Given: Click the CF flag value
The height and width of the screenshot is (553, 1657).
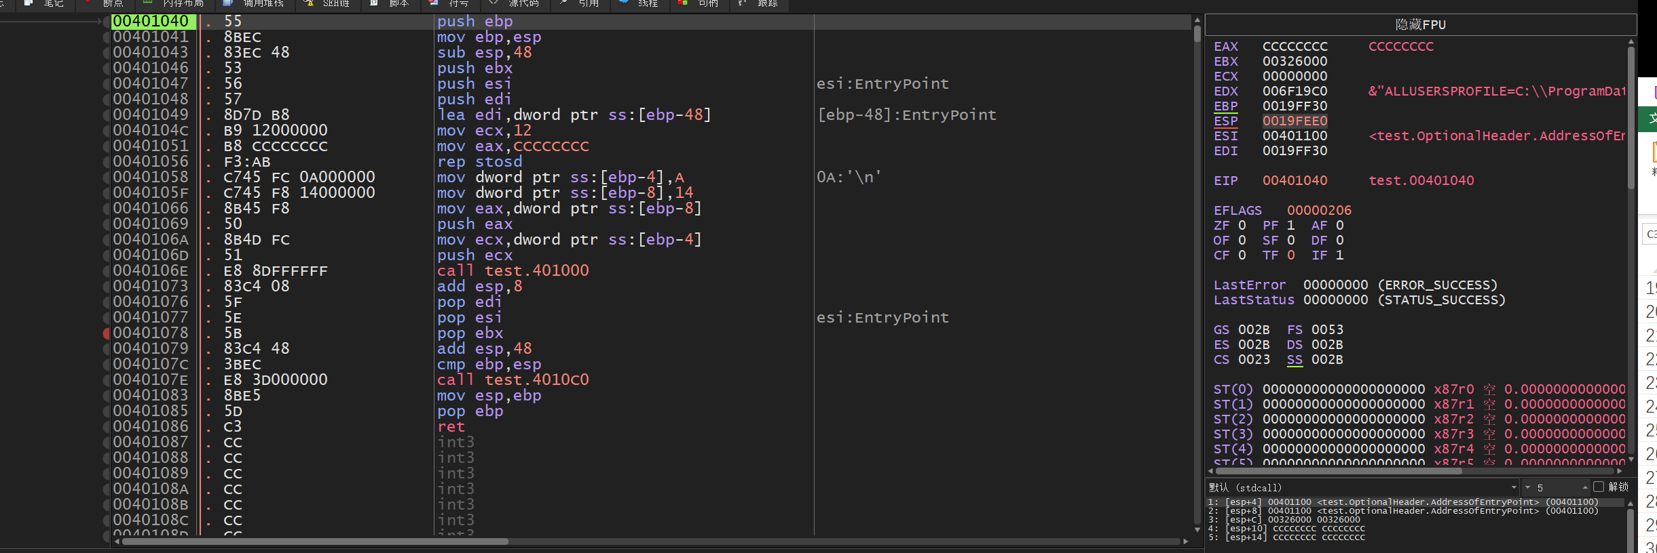Looking at the screenshot, I should [1242, 255].
